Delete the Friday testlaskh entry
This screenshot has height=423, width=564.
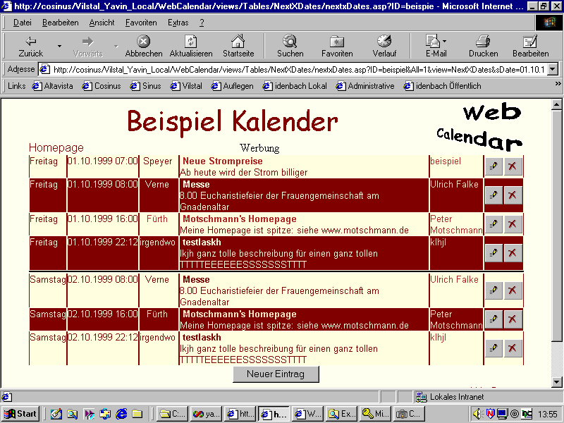coord(513,253)
